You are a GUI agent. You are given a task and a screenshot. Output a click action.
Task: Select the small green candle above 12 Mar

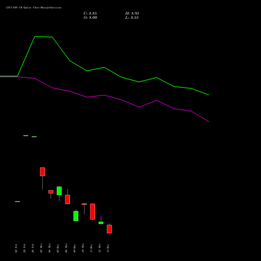(x=101, y=223)
